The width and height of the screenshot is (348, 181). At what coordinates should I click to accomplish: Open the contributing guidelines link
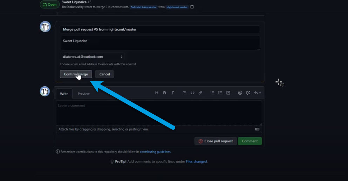pos(155,152)
